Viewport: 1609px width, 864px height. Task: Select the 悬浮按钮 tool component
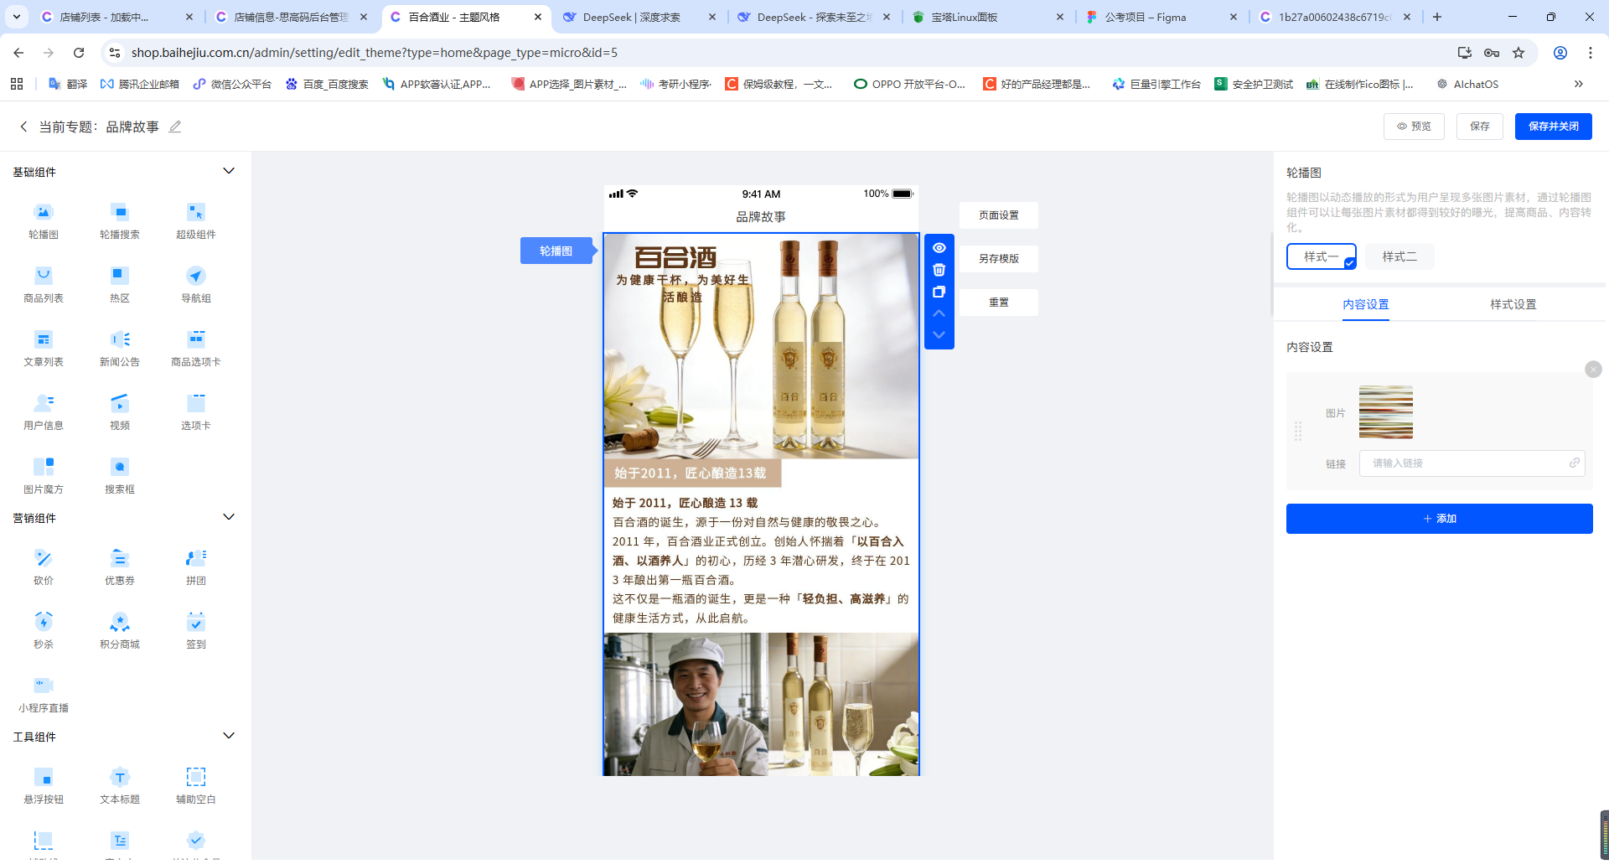click(x=43, y=785)
